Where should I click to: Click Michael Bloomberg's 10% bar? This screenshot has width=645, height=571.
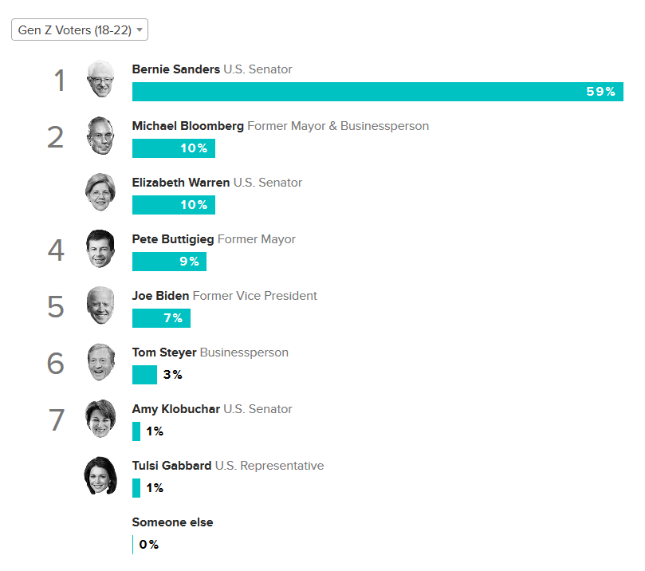coord(173,148)
